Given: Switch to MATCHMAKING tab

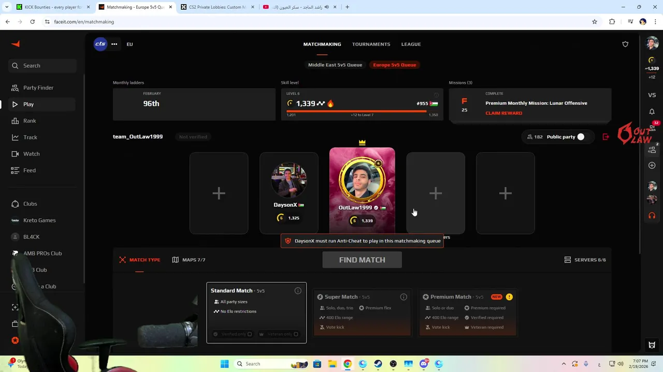Looking at the screenshot, I should [x=322, y=44].
